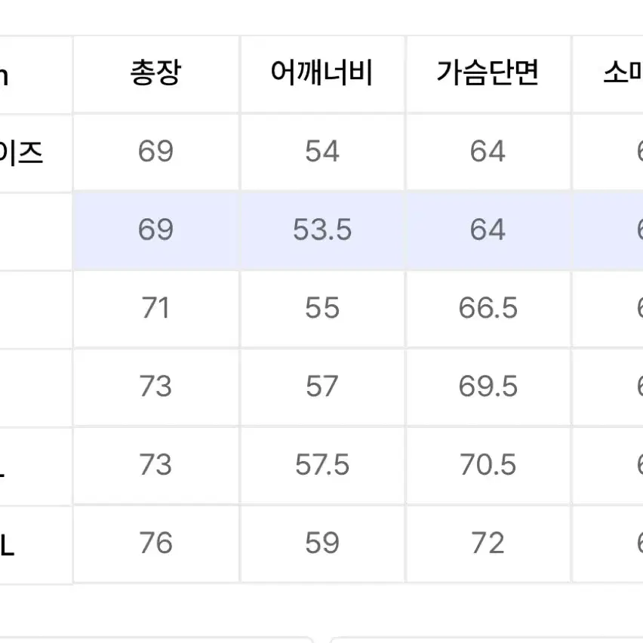The image size is (643, 643).
Task: Click the 53.5 cell in highlighted row
Action: tap(322, 229)
